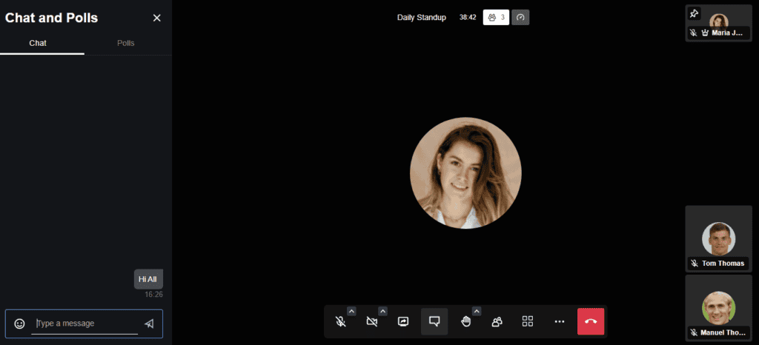
Task: Toggle the microphone mute button
Action: pyautogui.click(x=341, y=321)
